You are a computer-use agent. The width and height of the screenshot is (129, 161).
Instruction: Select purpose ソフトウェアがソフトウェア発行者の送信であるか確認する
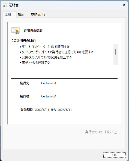pos(58,52)
